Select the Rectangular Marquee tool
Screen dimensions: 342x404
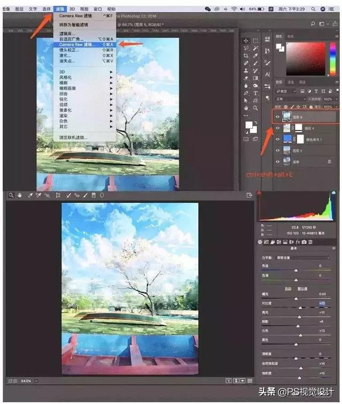tap(255, 41)
